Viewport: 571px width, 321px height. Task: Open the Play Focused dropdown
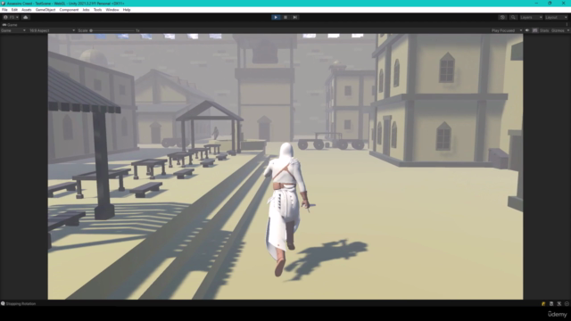507,30
